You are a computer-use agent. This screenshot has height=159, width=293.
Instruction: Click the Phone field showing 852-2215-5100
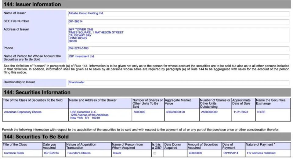[179, 49]
